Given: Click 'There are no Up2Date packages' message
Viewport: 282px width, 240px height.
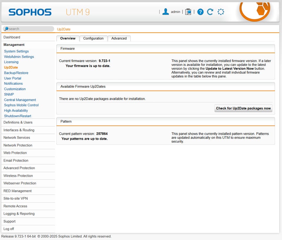Looking at the screenshot, I should point(102,99).
